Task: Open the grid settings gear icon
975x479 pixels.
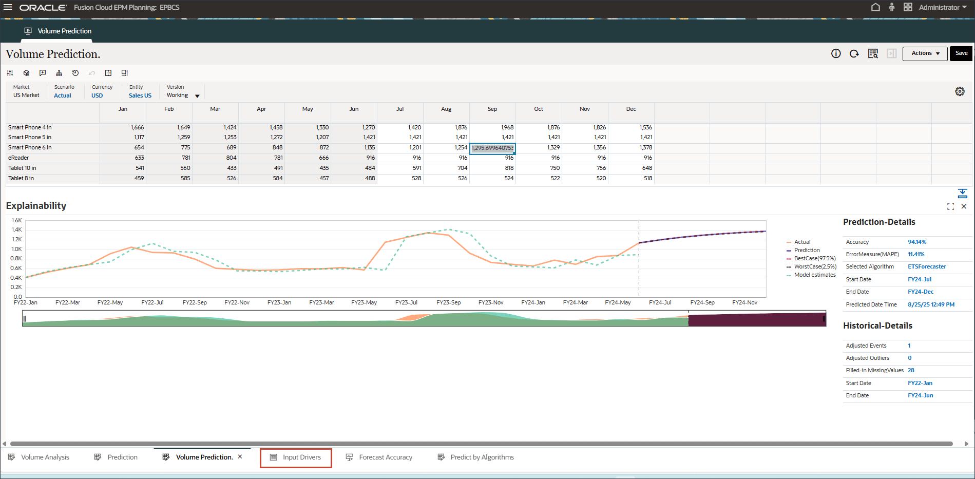Action: (x=960, y=91)
